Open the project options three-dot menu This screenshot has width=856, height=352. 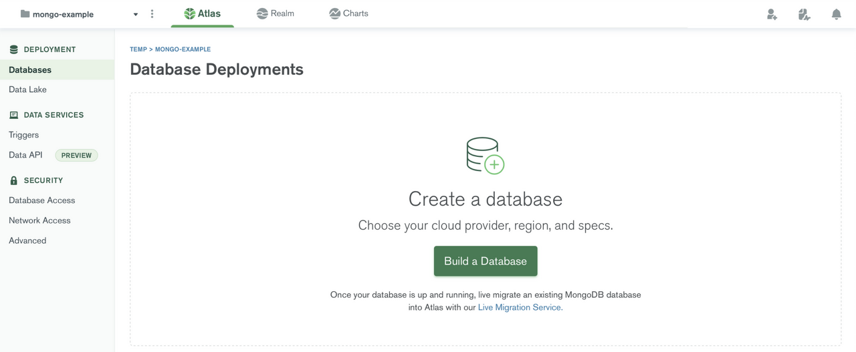(152, 13)
